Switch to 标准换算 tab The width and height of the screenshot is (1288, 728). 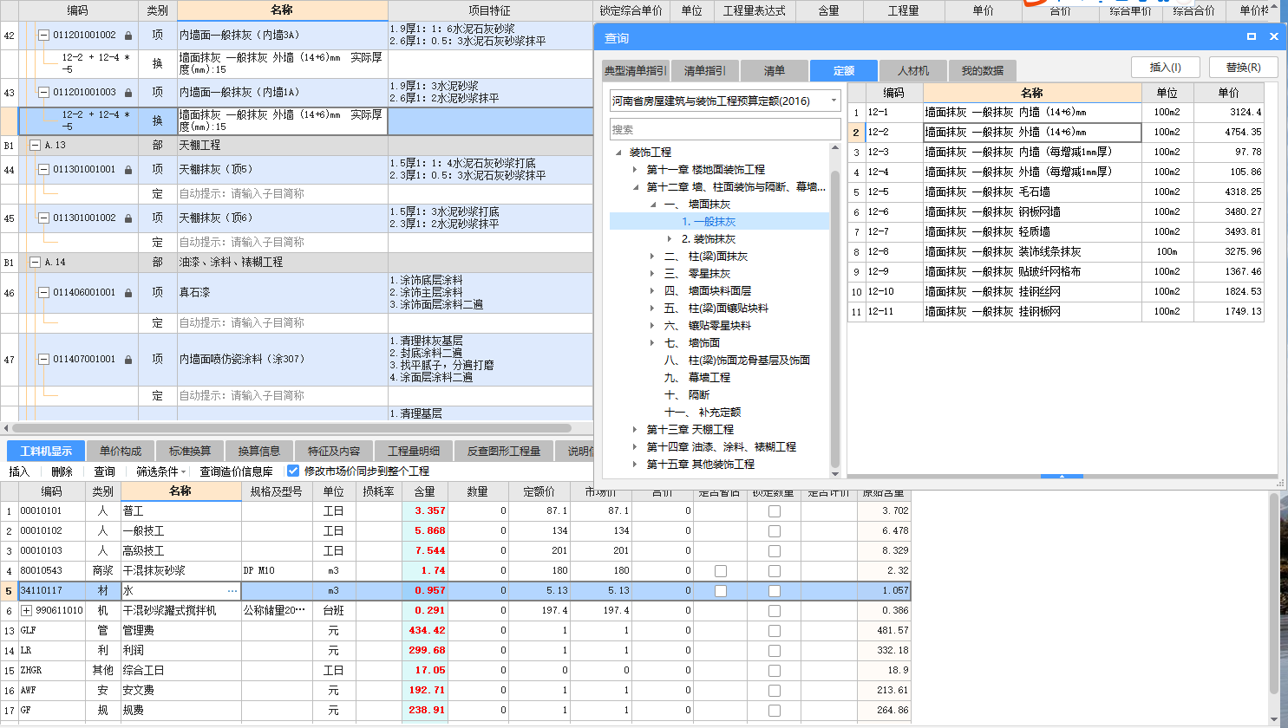[x=190, y=451]
